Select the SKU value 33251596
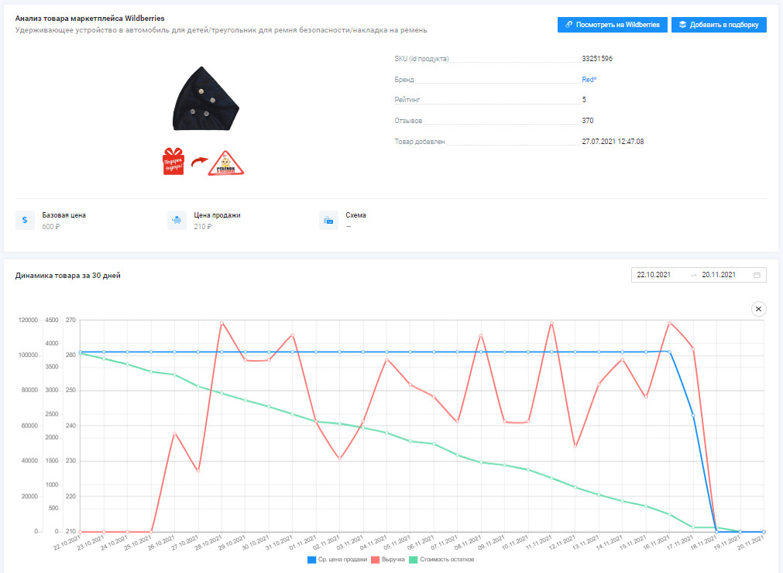Image resolution: width=783 pixels, height=573 pixels. 597,58
